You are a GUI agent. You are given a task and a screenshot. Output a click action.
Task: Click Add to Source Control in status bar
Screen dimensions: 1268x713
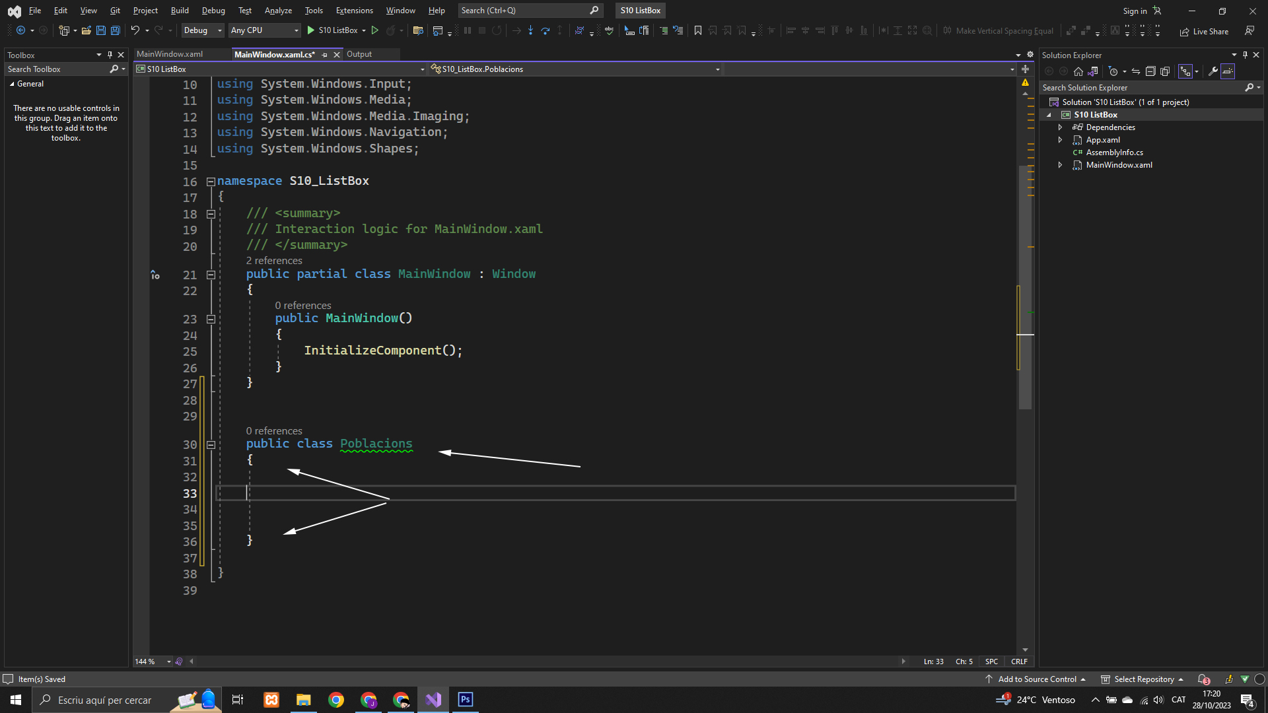coord(1036,679)
